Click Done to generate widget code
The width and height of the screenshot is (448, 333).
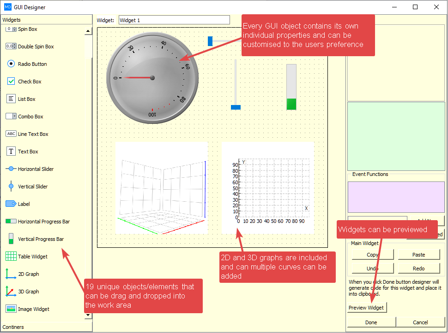(370, 322)
